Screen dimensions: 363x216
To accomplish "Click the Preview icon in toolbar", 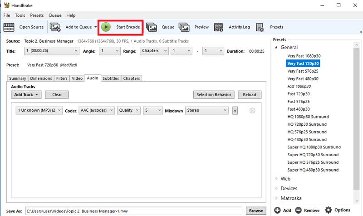I will coord(184,27).
